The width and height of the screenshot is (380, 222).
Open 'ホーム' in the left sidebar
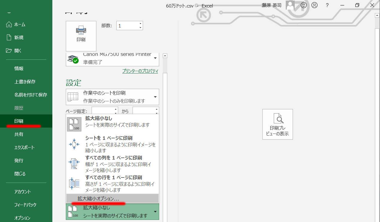[x=20, y=25]
